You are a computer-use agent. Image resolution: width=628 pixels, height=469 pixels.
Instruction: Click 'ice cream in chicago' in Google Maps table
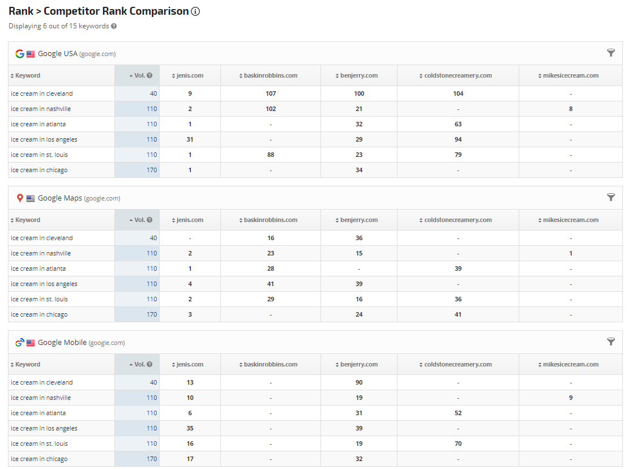(39, 314)
